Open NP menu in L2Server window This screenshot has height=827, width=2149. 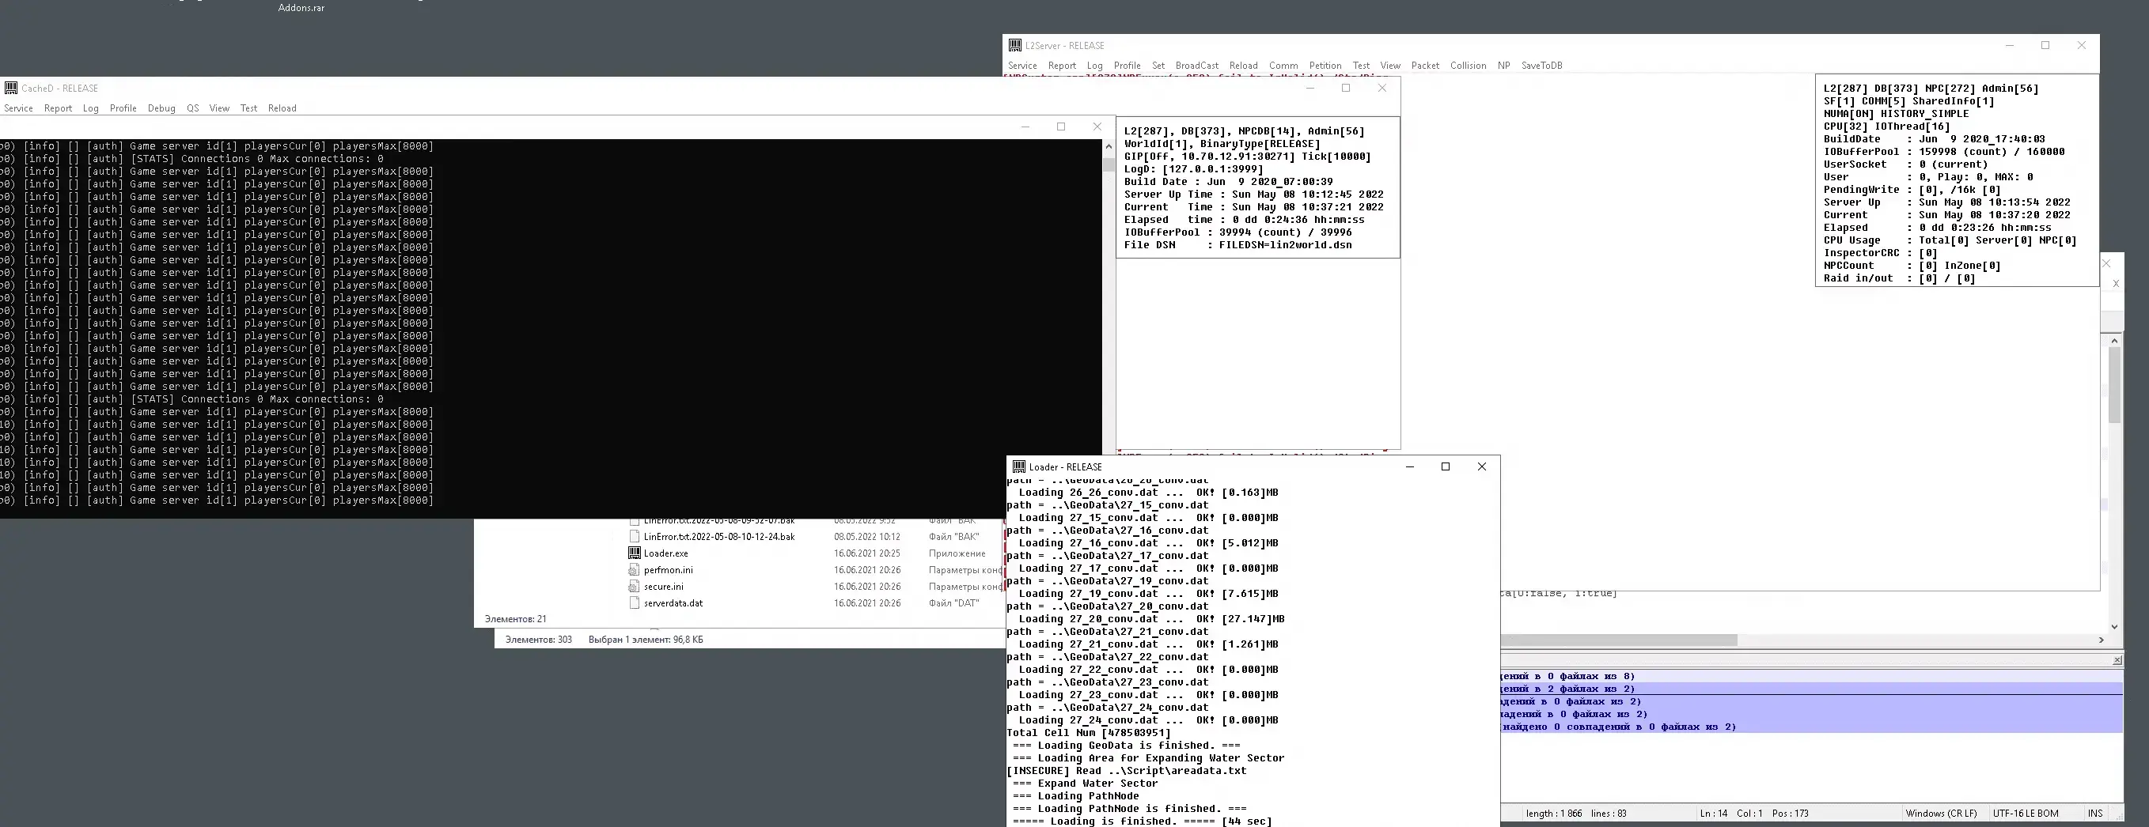pos(1503,66)
